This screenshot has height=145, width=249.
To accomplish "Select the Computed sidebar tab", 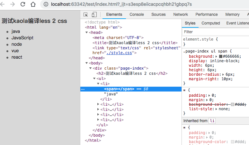I will tap(211, 23).
